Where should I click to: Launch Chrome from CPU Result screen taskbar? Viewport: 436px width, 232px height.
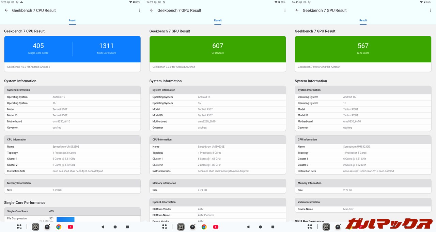pyautogui.click(x=59, y=227)
